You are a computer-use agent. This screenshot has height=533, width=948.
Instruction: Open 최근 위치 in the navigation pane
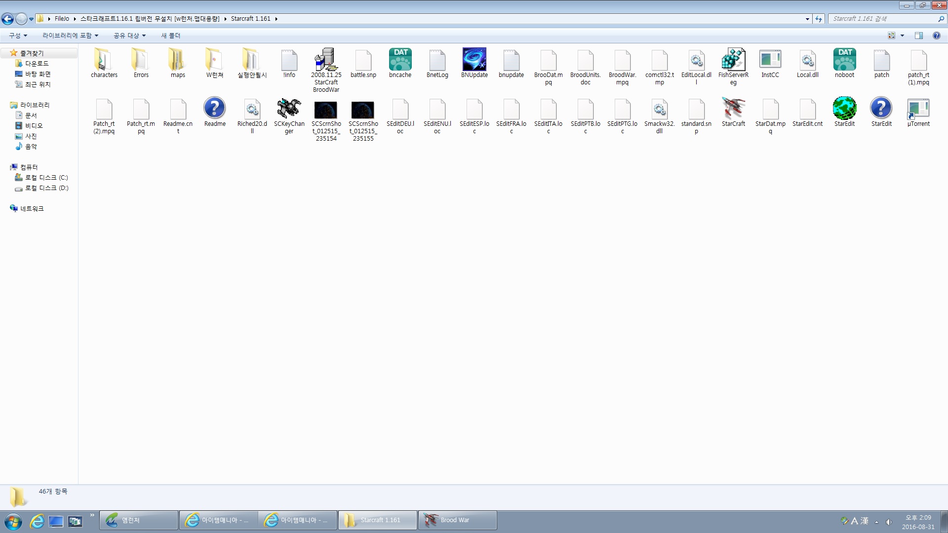pyautogui.click(x=38, y=84)
